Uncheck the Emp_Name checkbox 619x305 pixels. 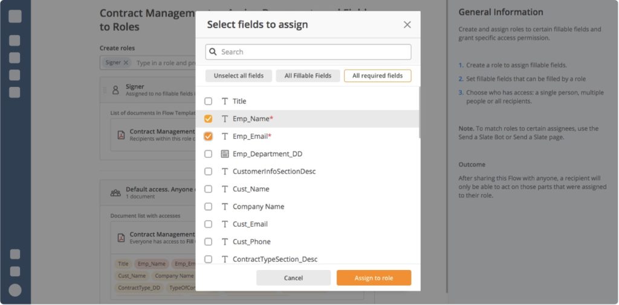[208, 119]
